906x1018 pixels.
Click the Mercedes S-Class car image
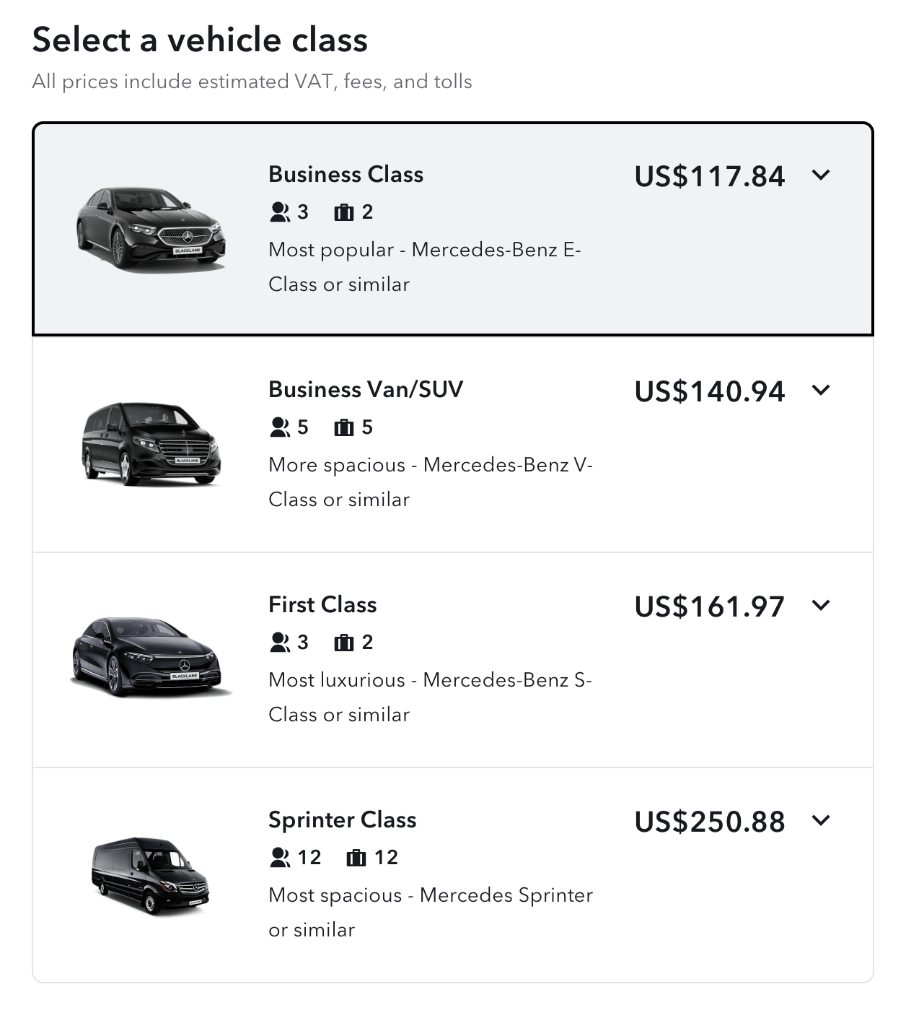[149, 657]
